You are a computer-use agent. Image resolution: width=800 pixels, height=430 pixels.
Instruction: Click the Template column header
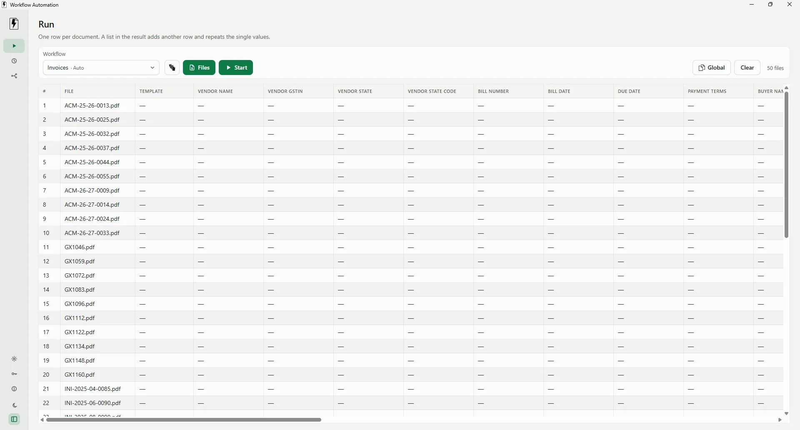(164, 91)
